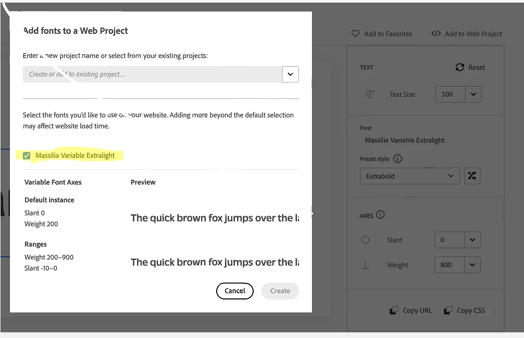Expand the Text Size dropdown arrow
The width and height of the screenshot is (524, 338).
tap(473, 94)
